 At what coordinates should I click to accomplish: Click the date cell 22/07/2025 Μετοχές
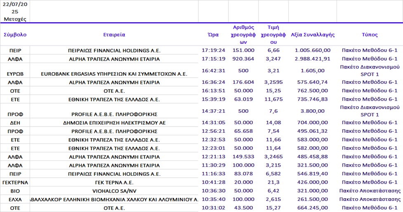click(15, 12)
